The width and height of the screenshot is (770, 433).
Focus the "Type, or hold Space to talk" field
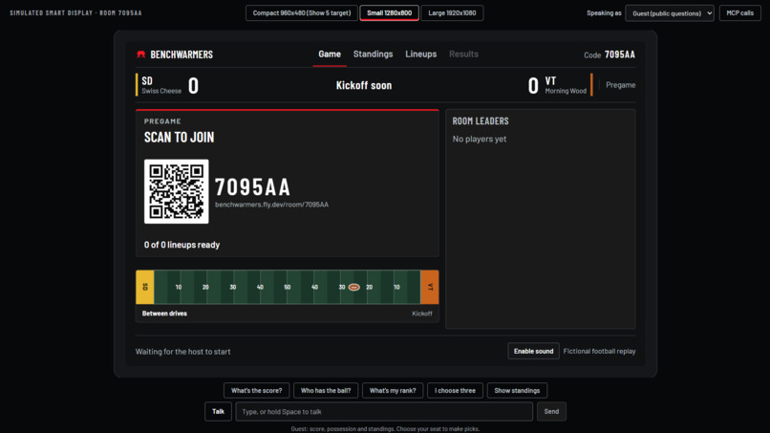pos(384,411)
